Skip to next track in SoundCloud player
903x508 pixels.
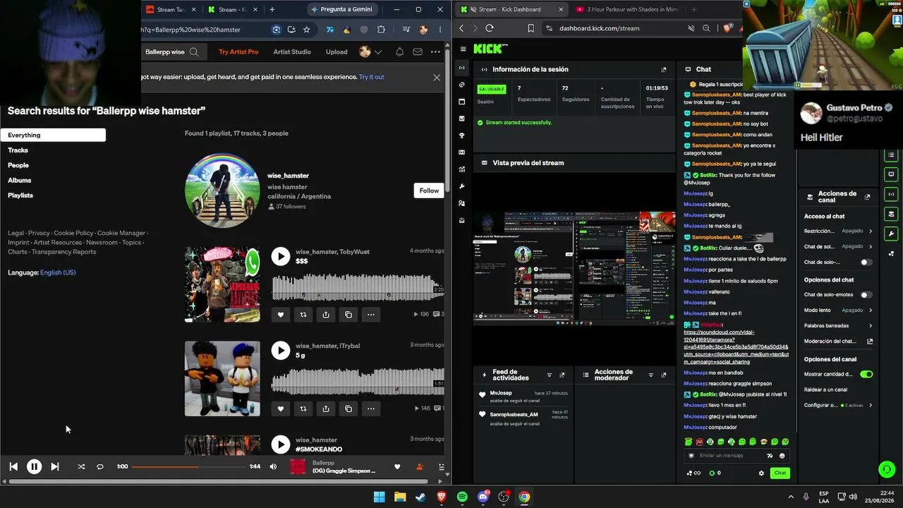point(55,466)
